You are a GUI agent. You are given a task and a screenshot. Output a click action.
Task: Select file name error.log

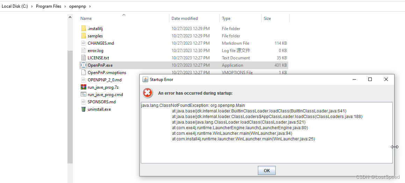click(95, 51)
